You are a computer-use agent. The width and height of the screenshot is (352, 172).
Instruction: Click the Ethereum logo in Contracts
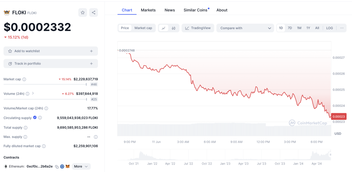point(5,167)
